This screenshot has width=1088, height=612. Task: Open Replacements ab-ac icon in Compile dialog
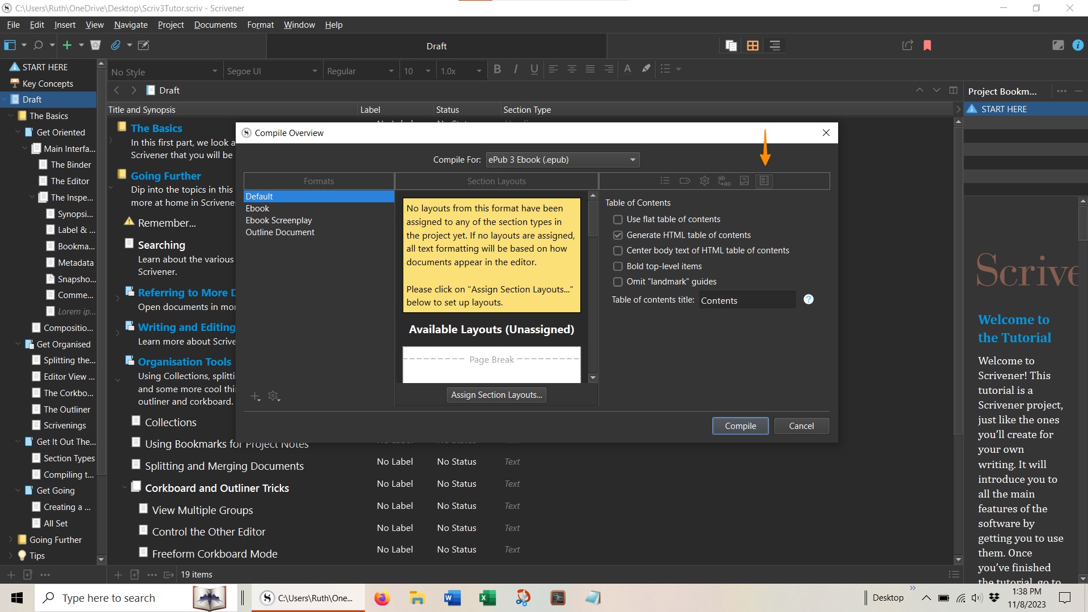point(724,181)
